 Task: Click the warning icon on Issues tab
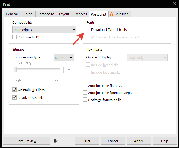[x=112, y=14]
